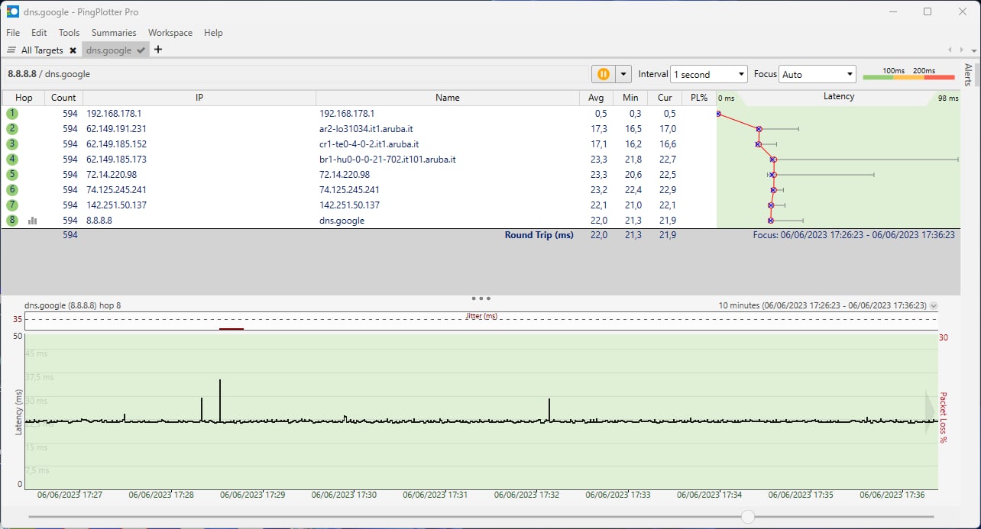Click the three-dot panel splitter handle

coord(481,298)
